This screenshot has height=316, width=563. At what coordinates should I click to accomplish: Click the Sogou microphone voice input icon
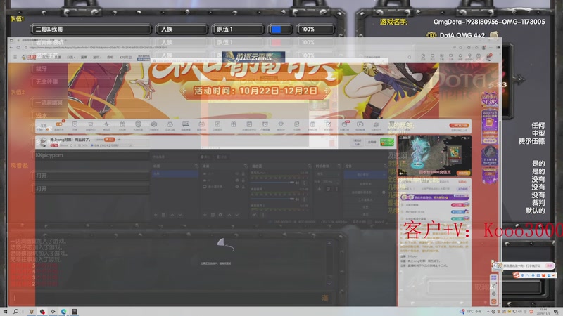coord(533,275)
